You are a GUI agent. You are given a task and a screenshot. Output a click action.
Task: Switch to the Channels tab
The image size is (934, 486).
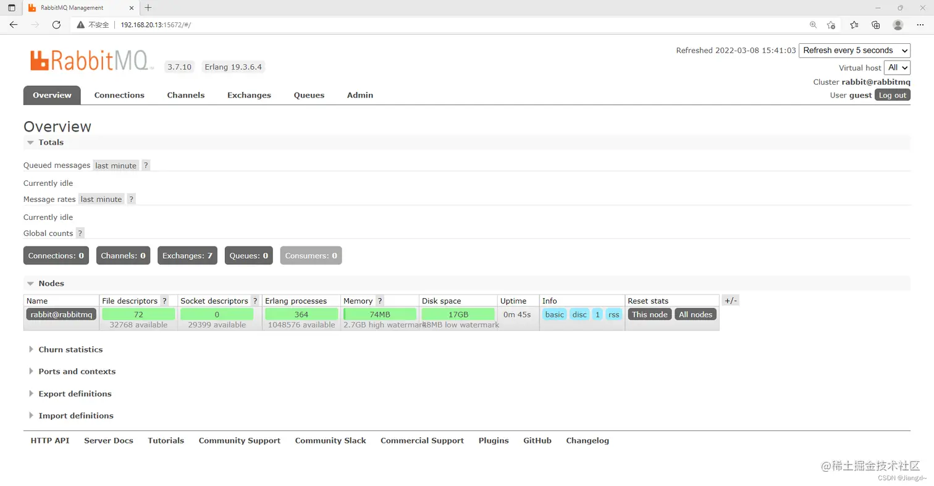click(186, 95)
